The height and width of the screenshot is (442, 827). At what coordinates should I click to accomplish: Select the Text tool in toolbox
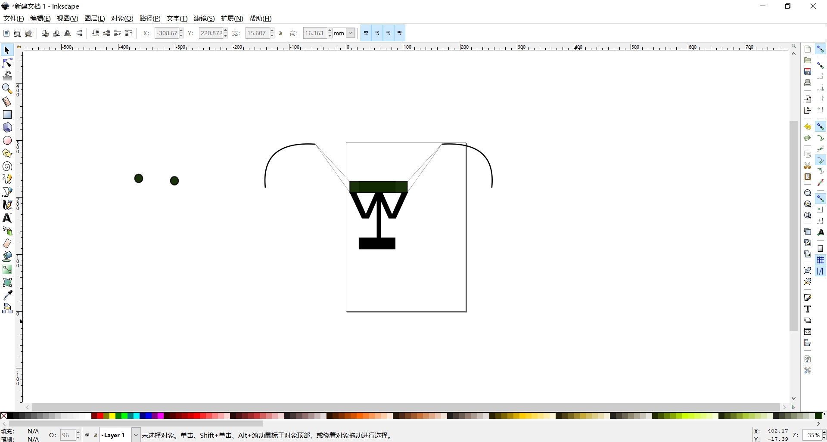click(x=7, y=218)
